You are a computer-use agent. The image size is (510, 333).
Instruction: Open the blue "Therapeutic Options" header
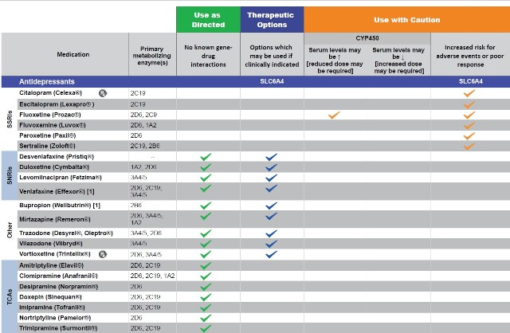pos(272,18)
